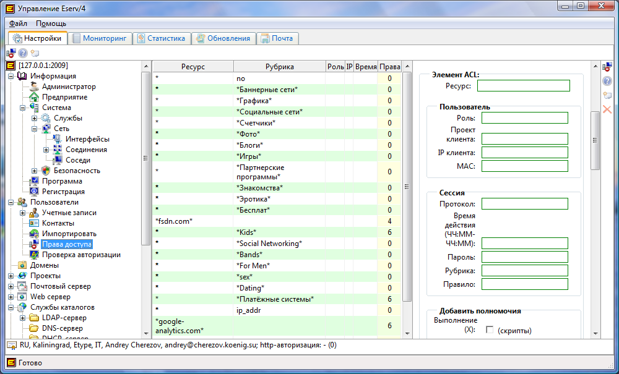Click the disconnect icon in the right-side toolbar
Viewport: 619px width, 374px height.
pos(607,67)
